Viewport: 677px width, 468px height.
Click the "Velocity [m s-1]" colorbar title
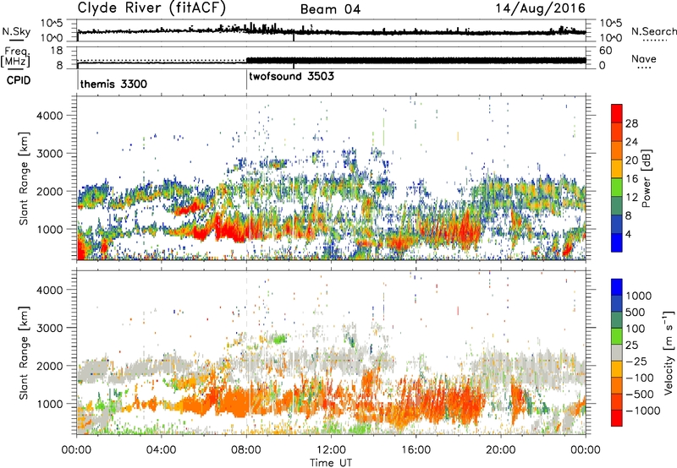point(669,352)
